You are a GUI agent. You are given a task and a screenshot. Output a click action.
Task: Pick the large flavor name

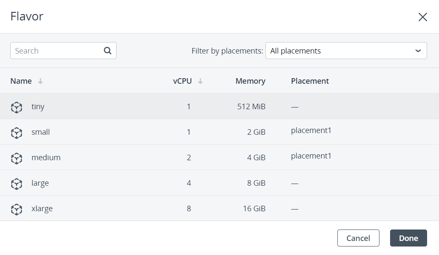(40, 183)
